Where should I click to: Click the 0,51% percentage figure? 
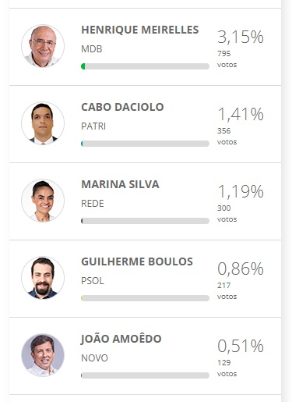coord(241,346)
